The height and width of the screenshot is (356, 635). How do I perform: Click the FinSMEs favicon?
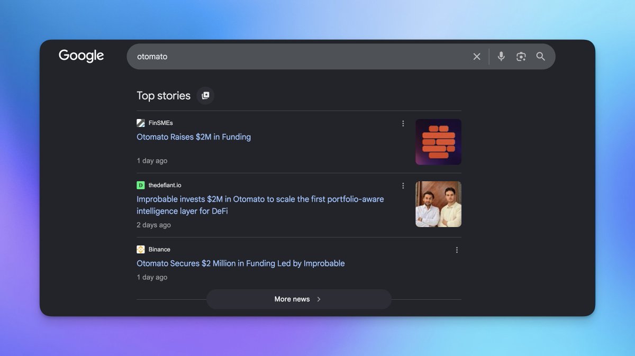[141, 123]
